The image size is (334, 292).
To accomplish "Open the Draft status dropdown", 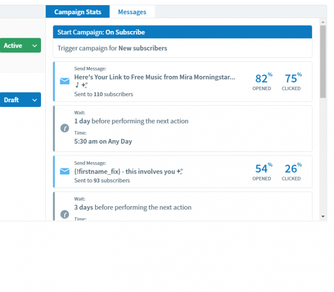I will click(x=20, y=100).
